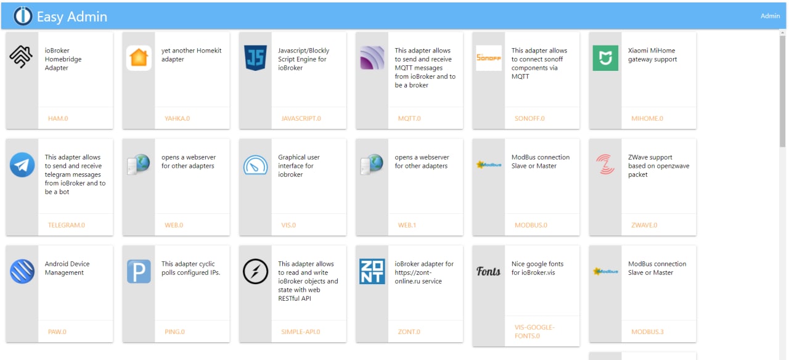Click the Homebridge adapter icon
The height and width of the screenshot is (360, 789).
point(22,57)
